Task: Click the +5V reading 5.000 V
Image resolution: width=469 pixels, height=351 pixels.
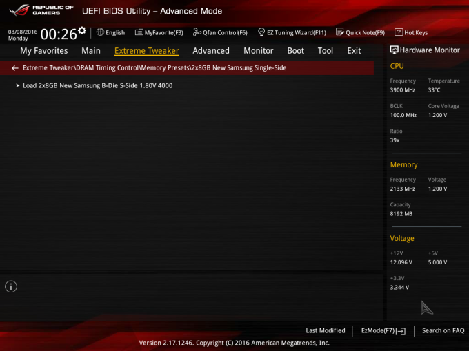Action: click(x=437, y=262)
